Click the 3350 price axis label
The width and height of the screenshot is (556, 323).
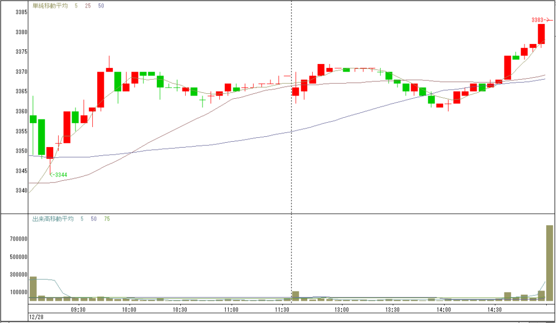(x=21, y=151)
